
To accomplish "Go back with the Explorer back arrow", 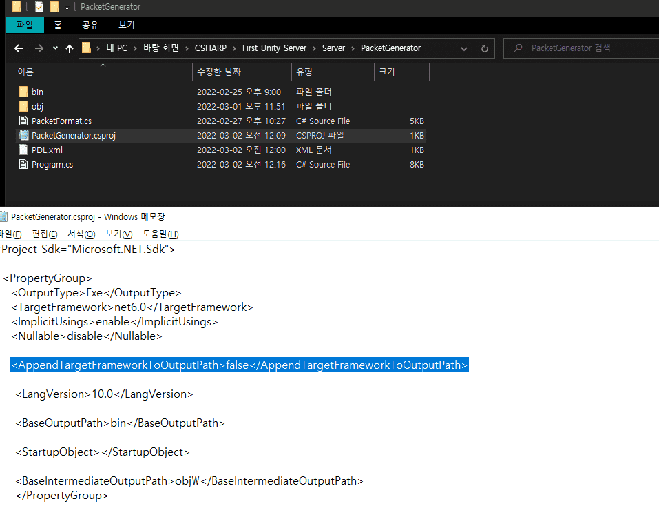I will (x=19, y=48).
